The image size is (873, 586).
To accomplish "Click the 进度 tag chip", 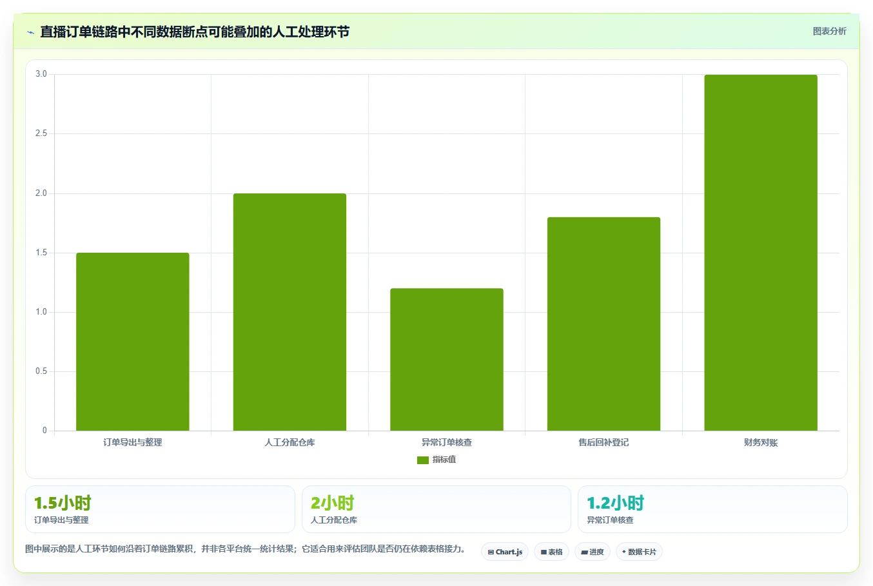I will [593, 552].
